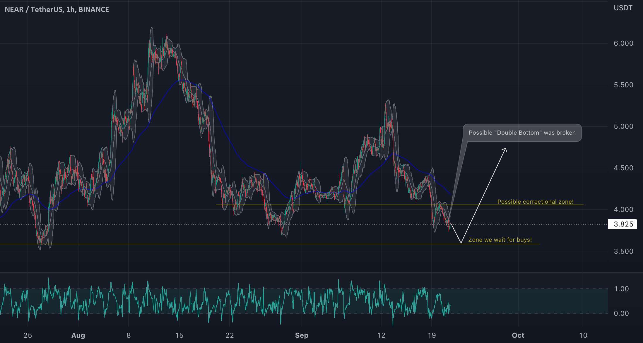Click the 22 date label on time axis
643x343 pixels.
(x=230, y=335)
